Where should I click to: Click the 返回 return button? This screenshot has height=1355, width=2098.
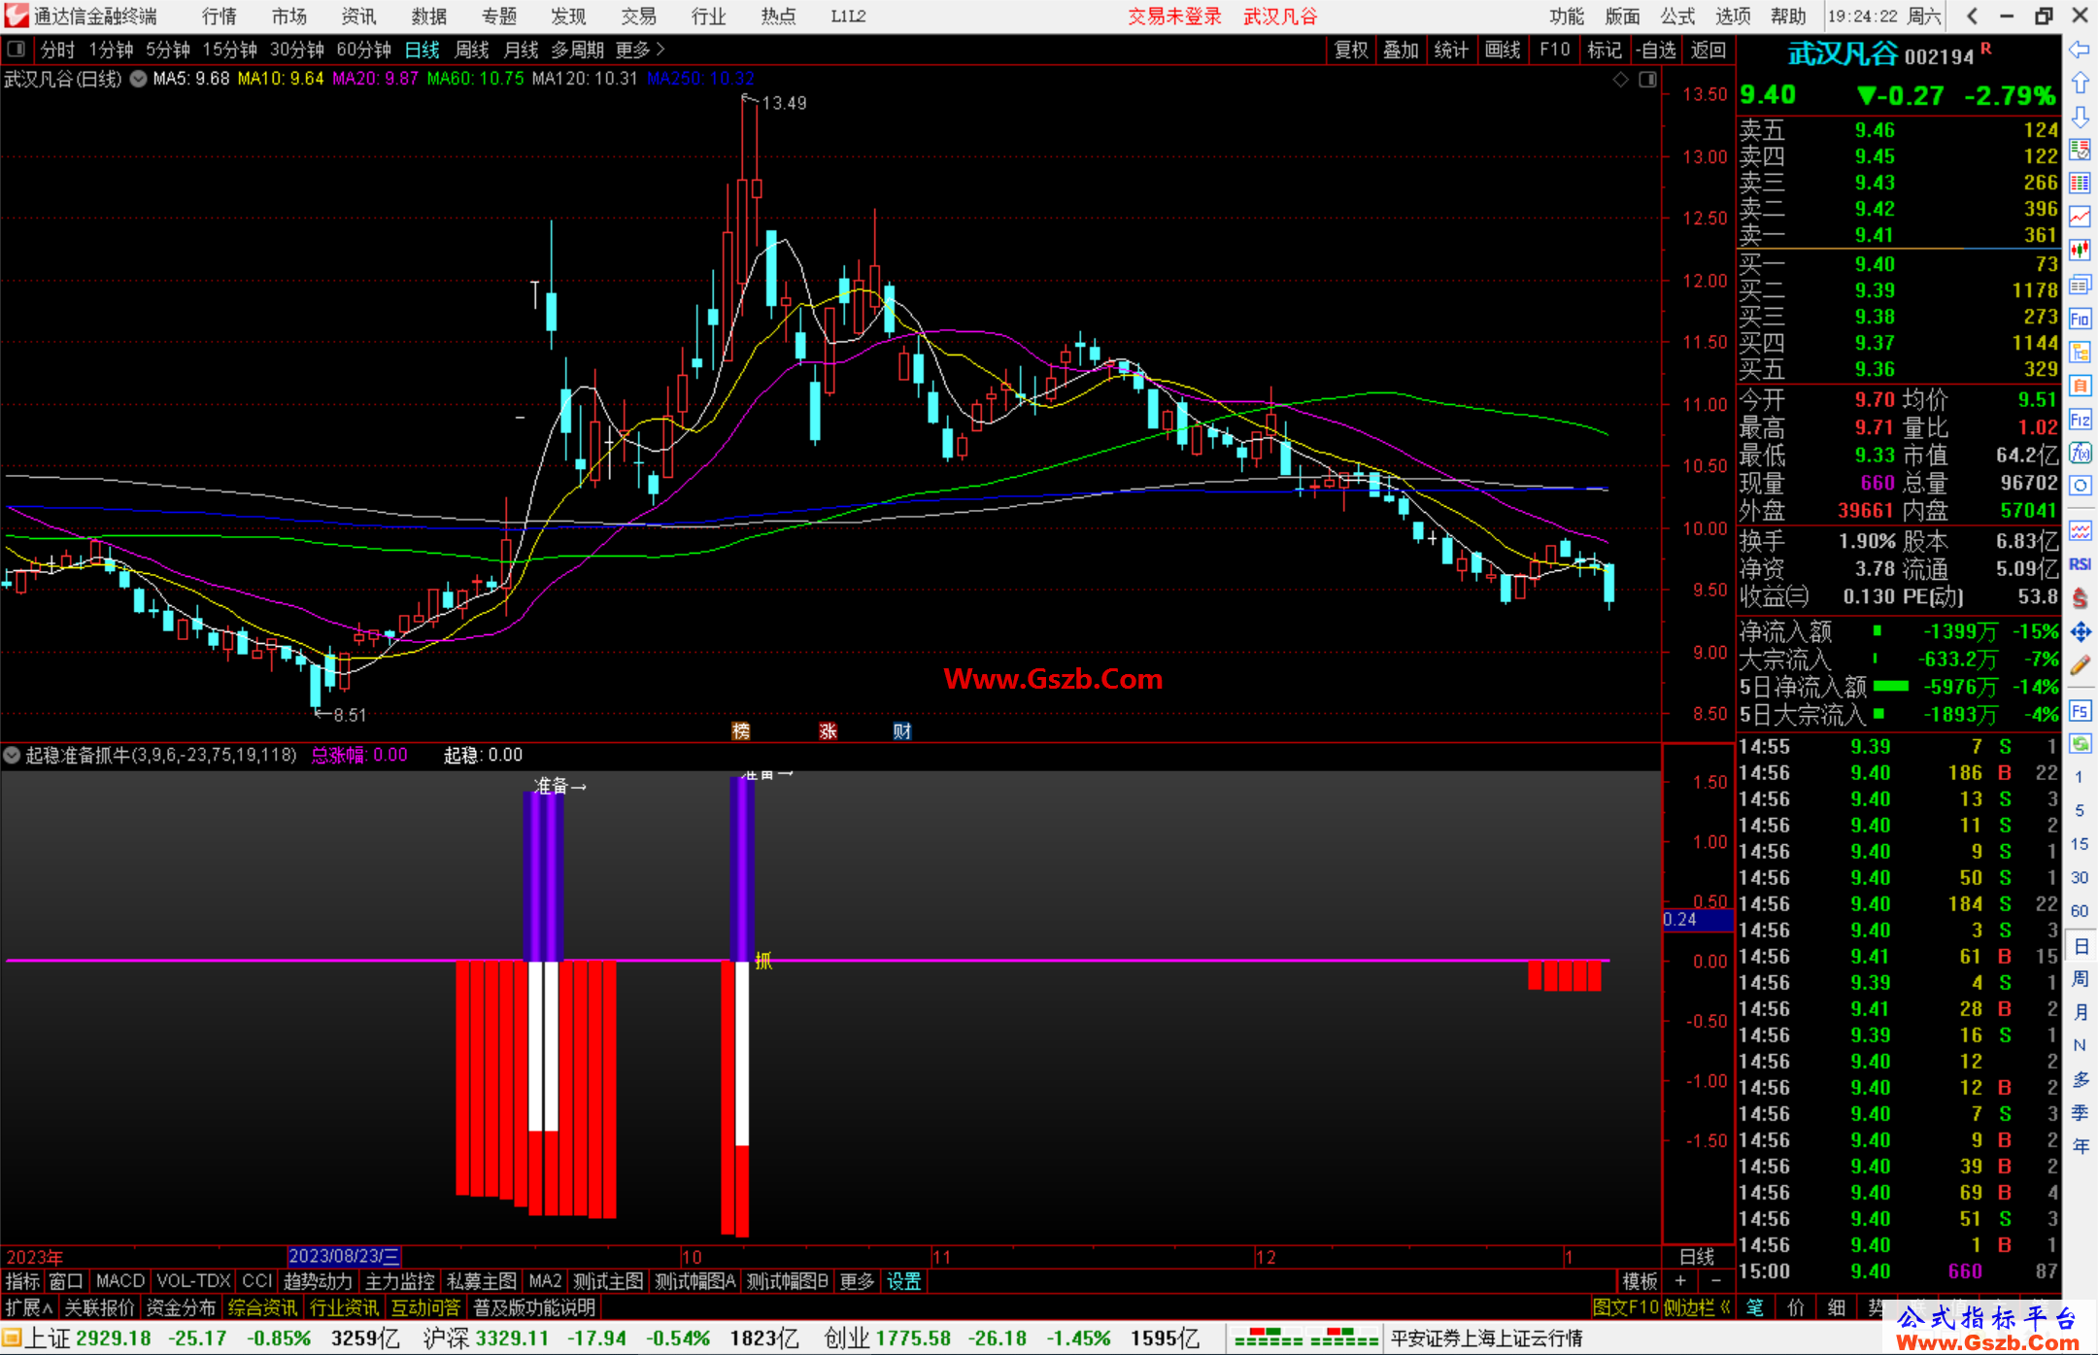(1708, 50)
